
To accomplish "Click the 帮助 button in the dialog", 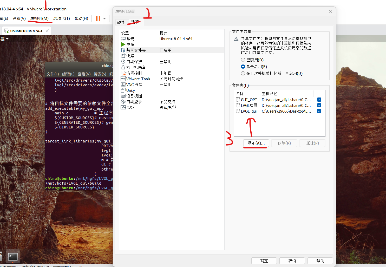I will click(x=320, y=261).
